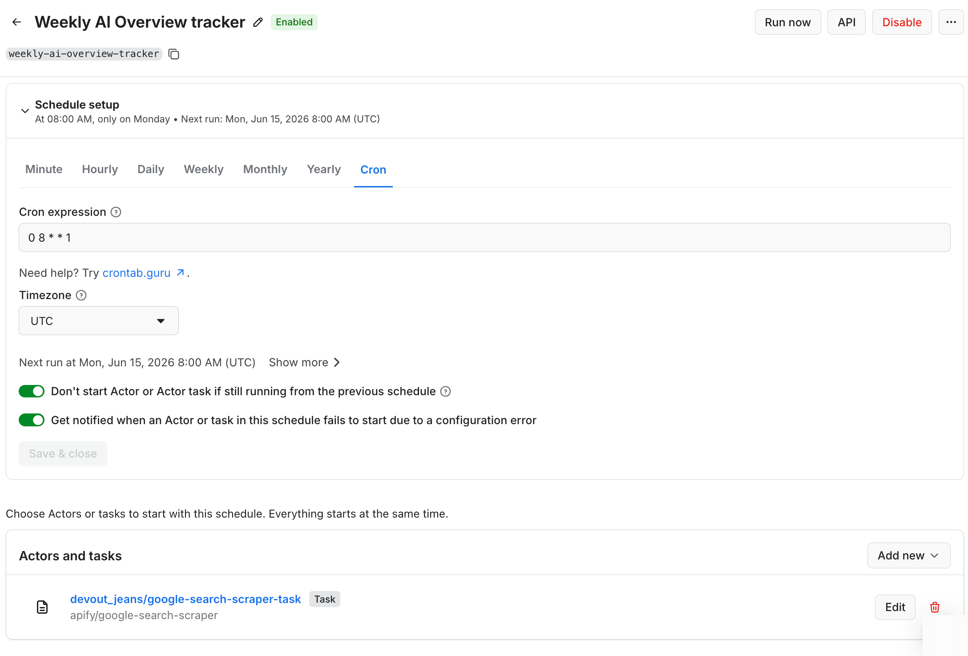Open the UTC timezone dropdown

click(x=99, y=321)
